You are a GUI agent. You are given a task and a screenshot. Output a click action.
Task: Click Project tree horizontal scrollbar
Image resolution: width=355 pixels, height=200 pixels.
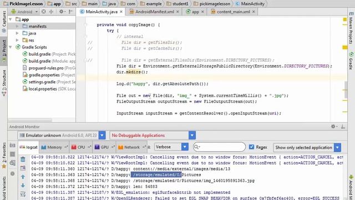coord(30,120)
